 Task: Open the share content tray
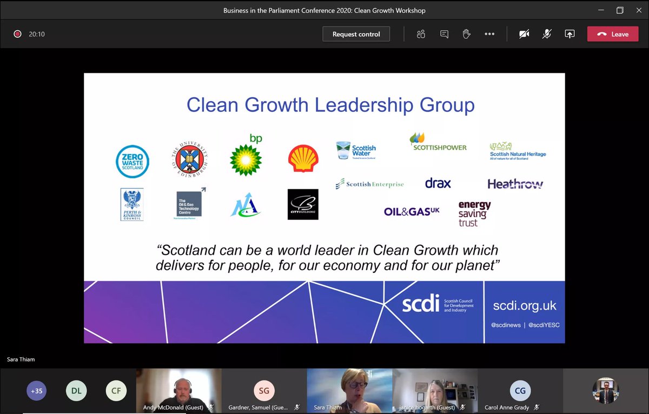(569, 34)
